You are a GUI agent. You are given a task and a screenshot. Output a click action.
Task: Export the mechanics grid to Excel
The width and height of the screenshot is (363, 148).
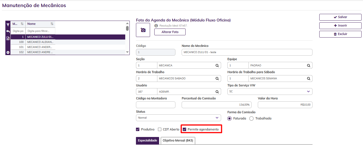point(8,38)
